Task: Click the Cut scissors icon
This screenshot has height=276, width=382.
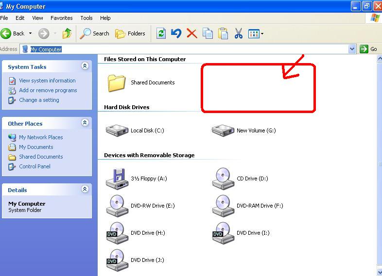Action: 239,33
